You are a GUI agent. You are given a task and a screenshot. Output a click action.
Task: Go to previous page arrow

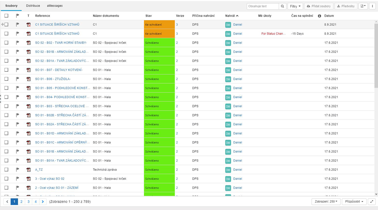coord(7,202)
